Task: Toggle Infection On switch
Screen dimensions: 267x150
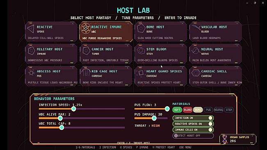Action: point(193,118)
